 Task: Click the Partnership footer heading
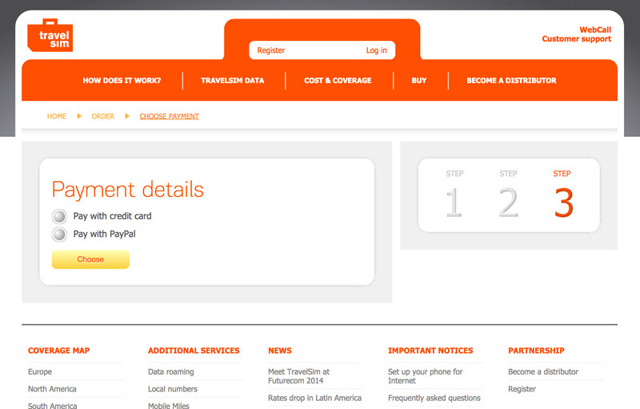[x=536, y=351]
